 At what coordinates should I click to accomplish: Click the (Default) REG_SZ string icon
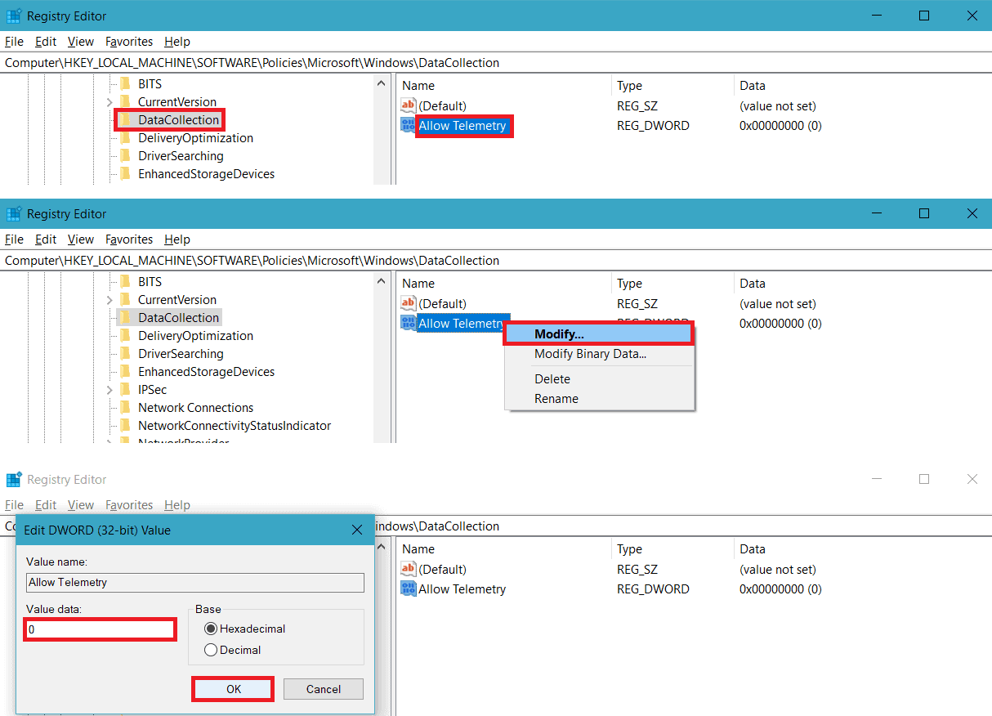(408, 105)
